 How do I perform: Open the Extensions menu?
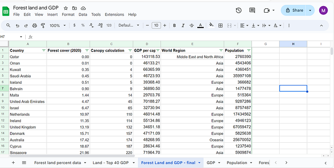point(115,14)
